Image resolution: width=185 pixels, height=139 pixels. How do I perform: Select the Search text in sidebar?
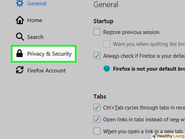coord(35,37)
